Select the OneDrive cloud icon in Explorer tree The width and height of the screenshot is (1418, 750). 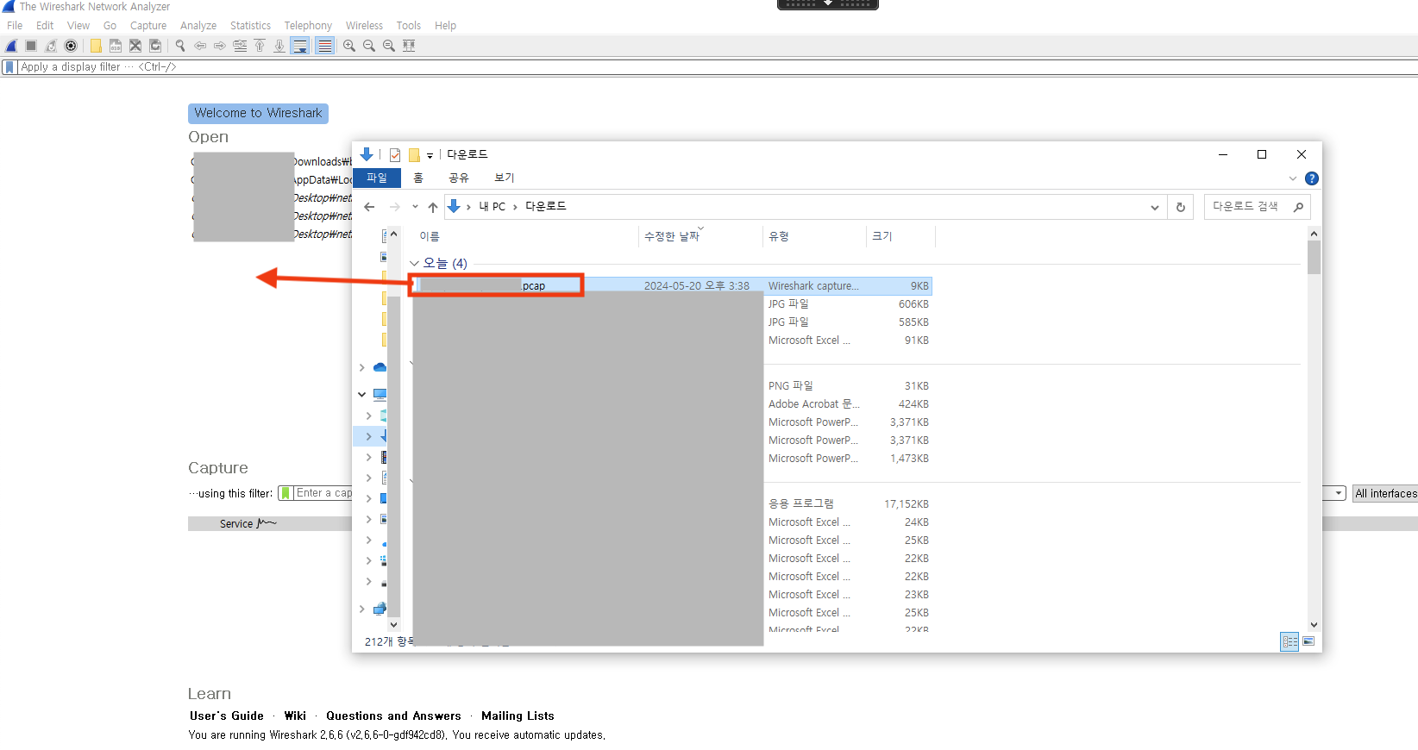[x=380, y=367]
